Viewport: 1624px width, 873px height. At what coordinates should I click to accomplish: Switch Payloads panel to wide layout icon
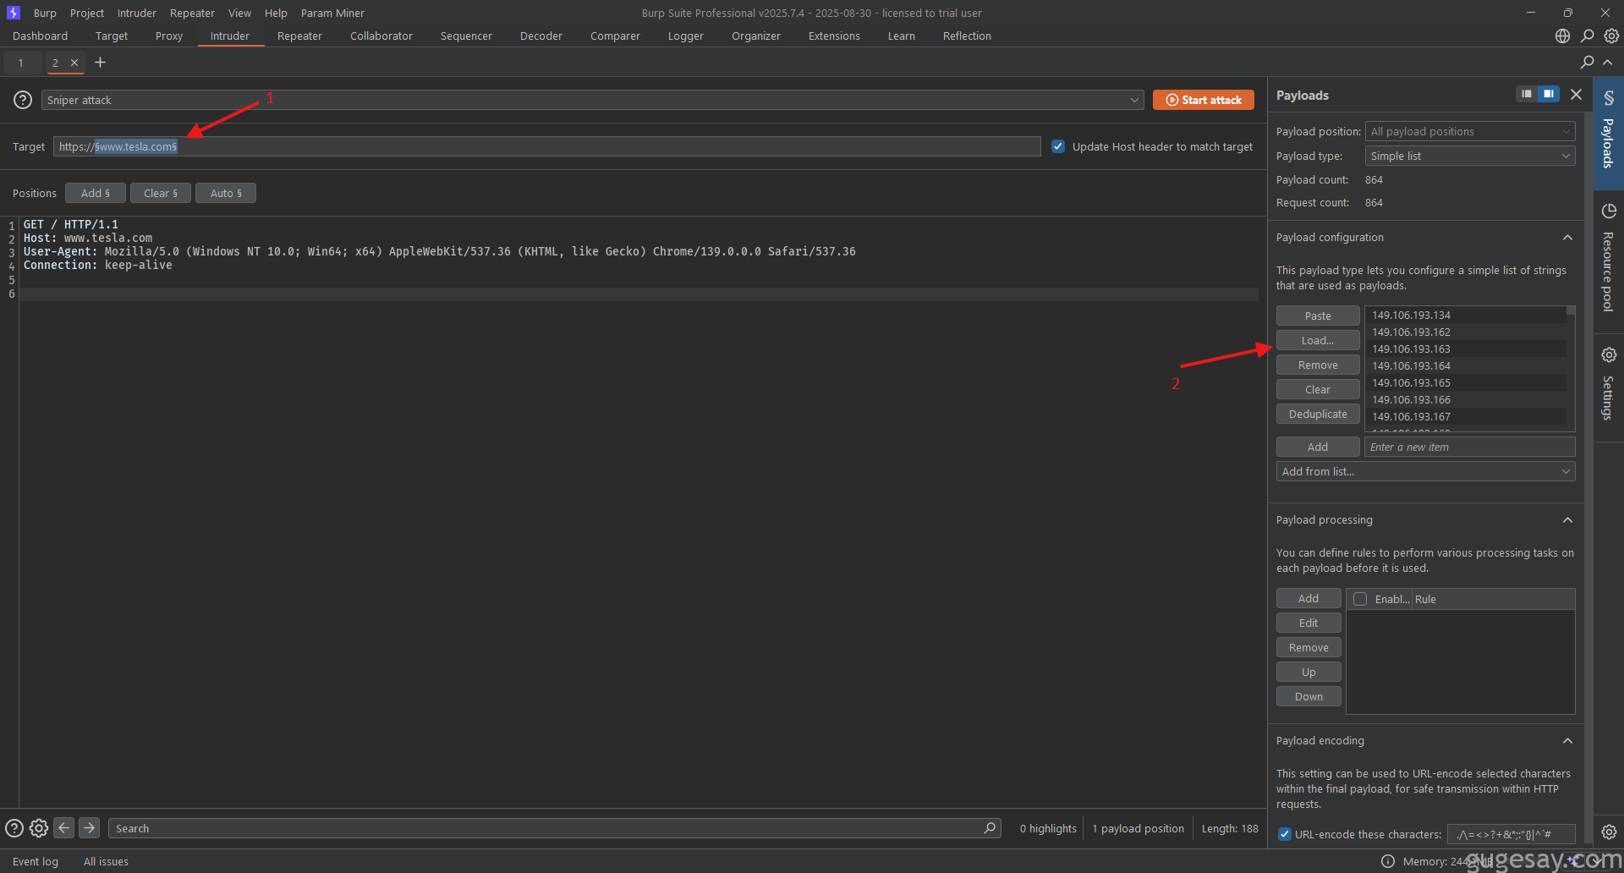coord(1549,94)
